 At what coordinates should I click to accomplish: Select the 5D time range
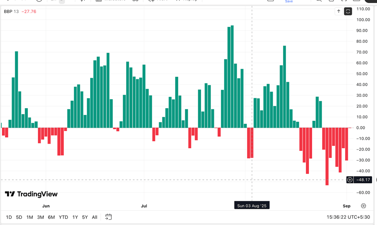coord(19,217)
